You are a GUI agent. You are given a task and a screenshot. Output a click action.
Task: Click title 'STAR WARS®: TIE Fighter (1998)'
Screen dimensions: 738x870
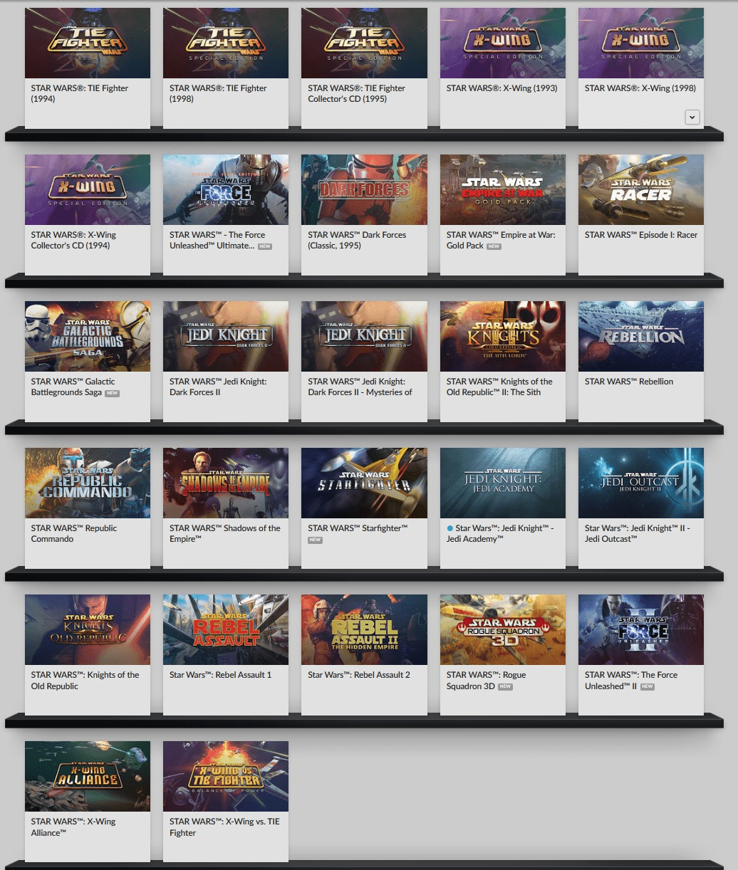[x=218, y=93]
